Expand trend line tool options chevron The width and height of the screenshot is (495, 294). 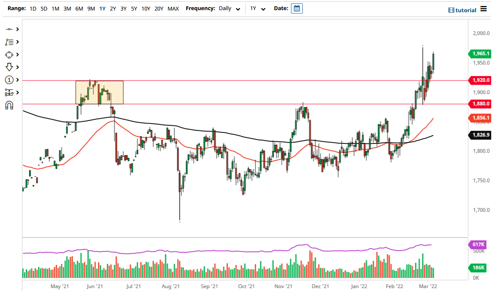point(18,29)
